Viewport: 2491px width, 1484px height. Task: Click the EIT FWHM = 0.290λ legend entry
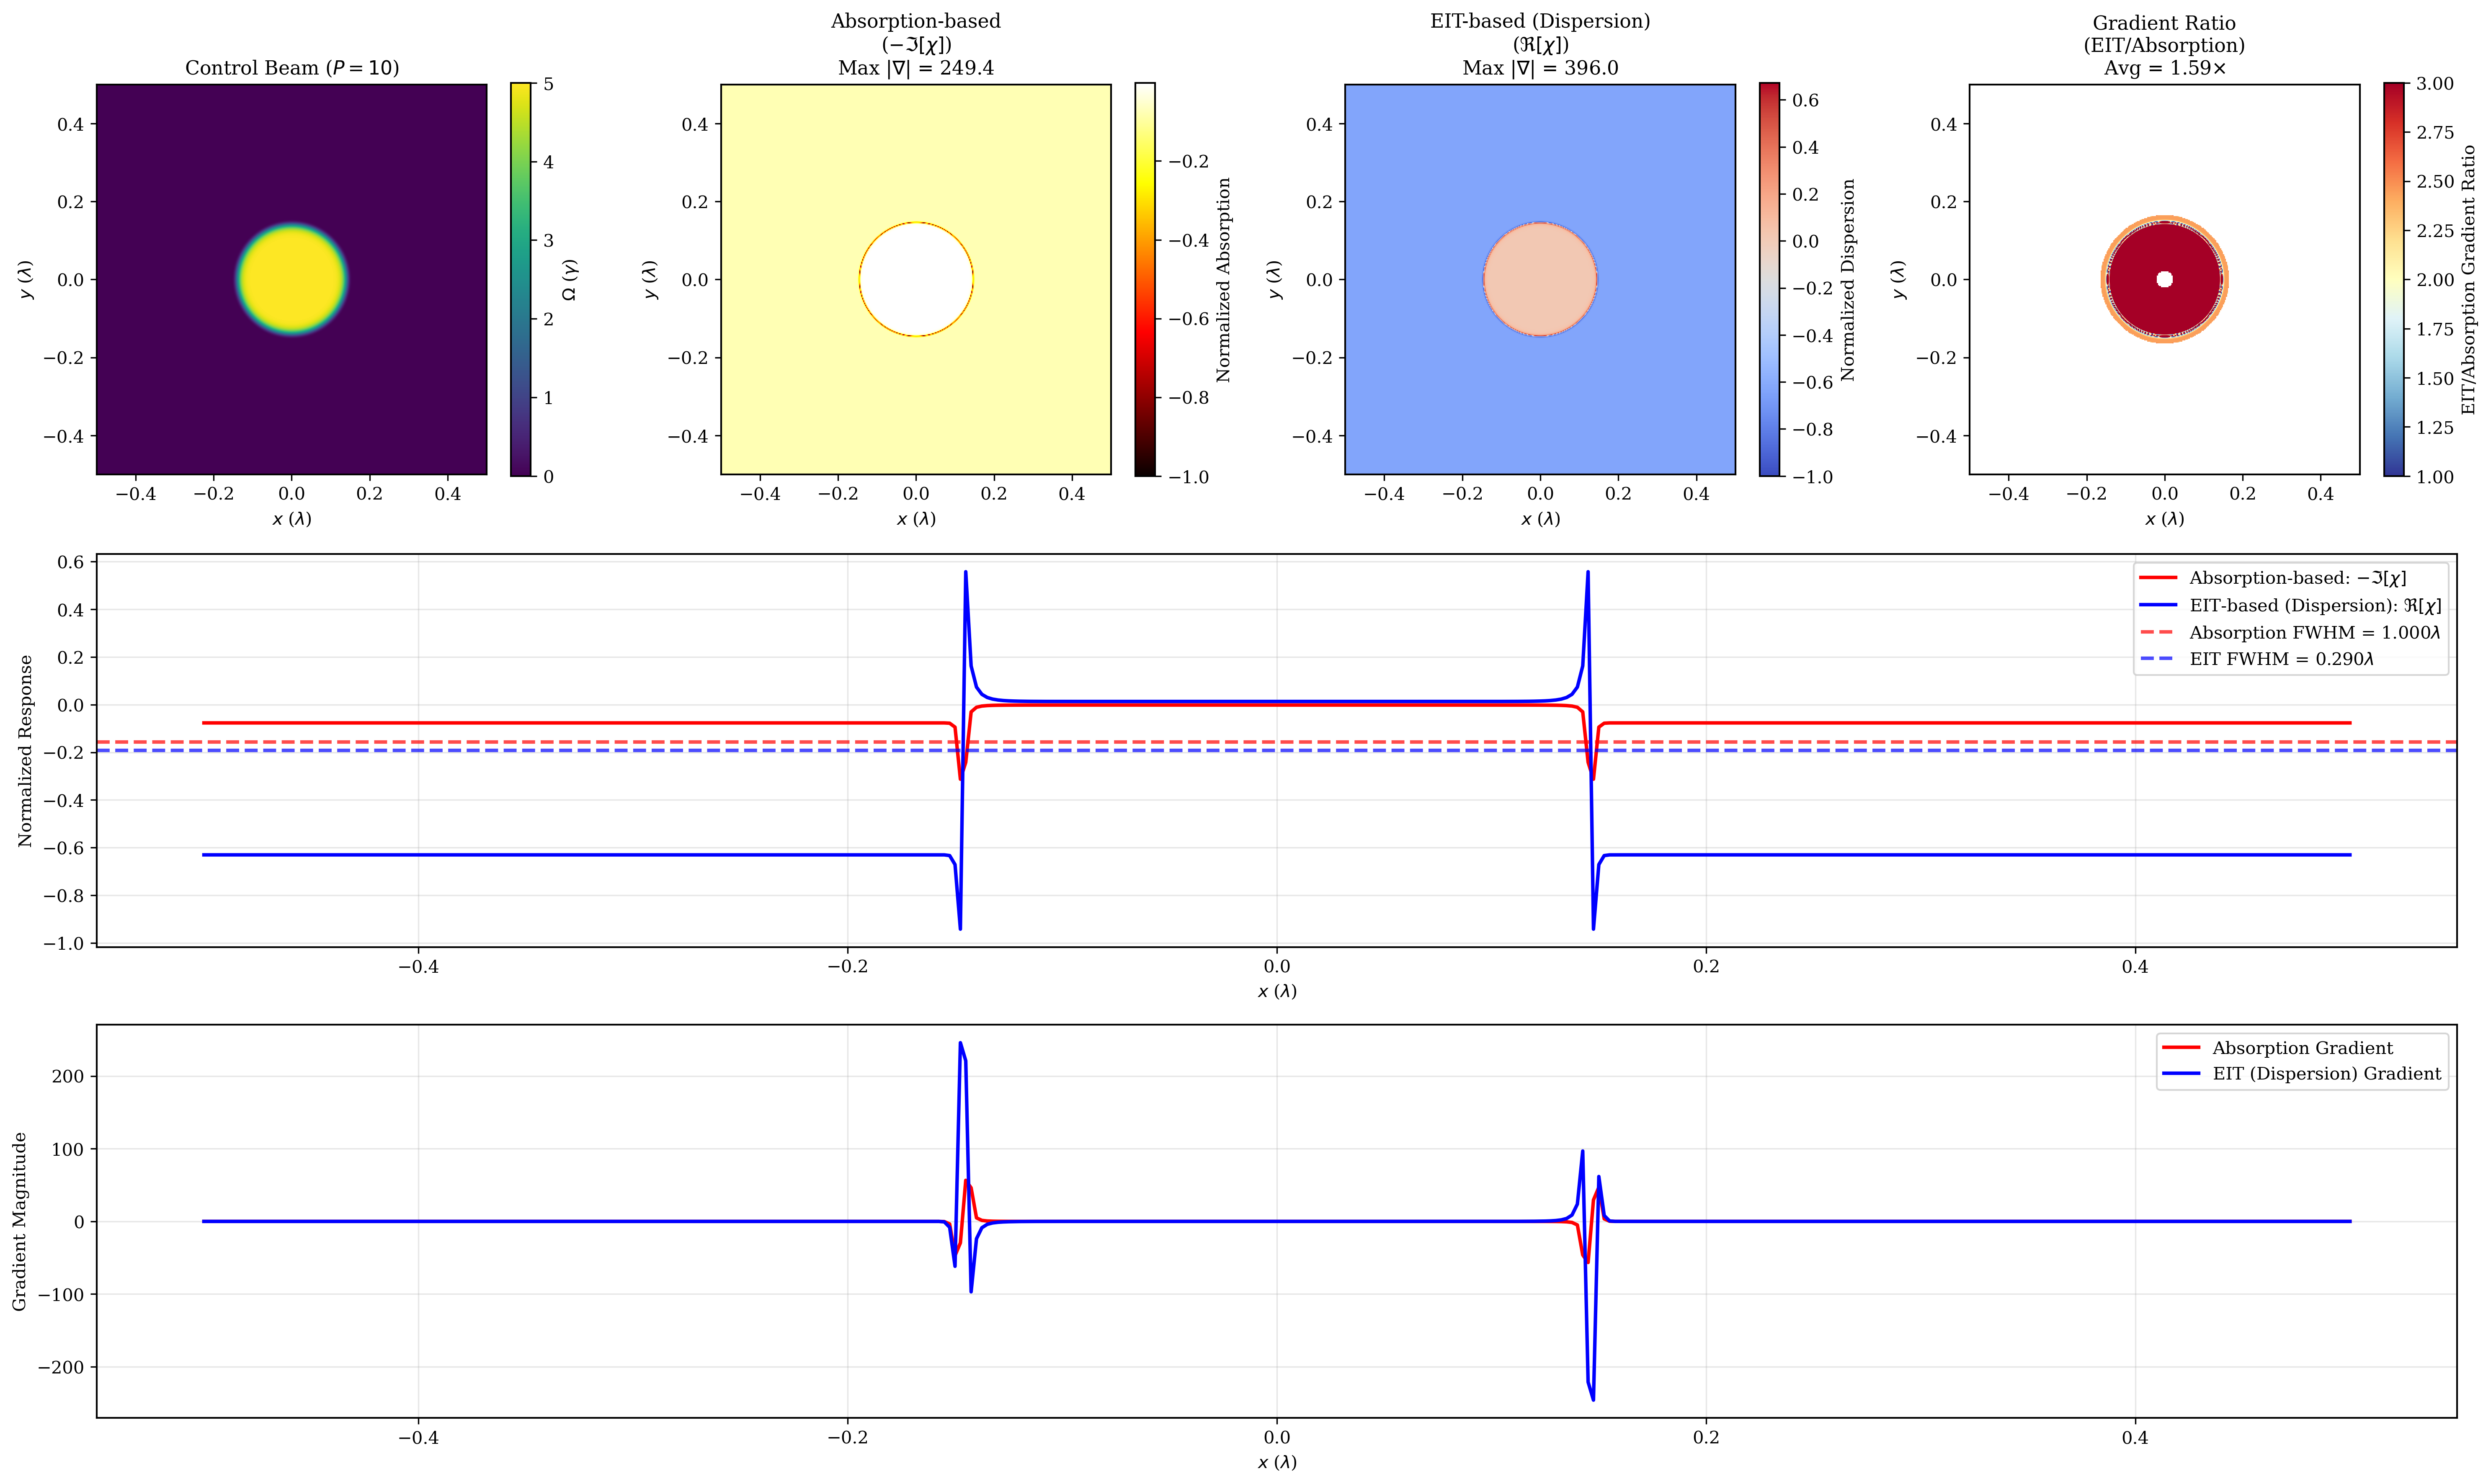pos(2281,659)
